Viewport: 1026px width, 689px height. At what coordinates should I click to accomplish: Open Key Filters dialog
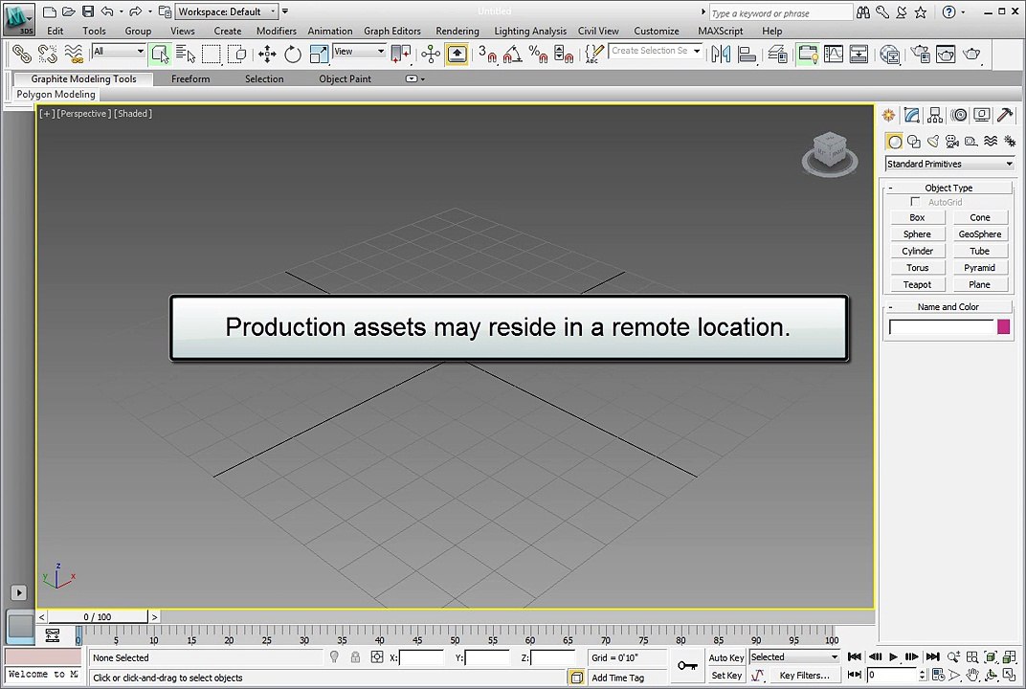point(804,676)
